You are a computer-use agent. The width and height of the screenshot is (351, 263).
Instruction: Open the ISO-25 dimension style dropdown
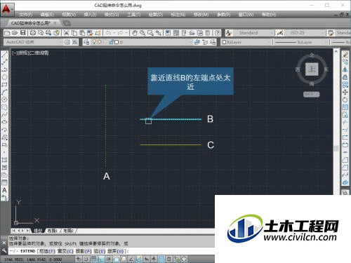(x=305, y=33)
